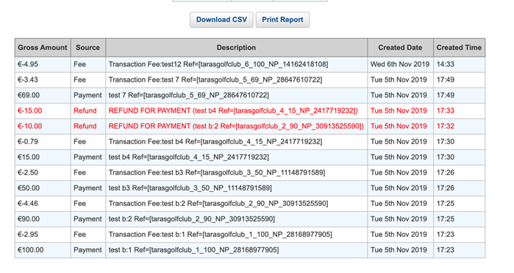Select the Gross Amount column header
This screenshot has height=273, width=514.
click(43, 48)
